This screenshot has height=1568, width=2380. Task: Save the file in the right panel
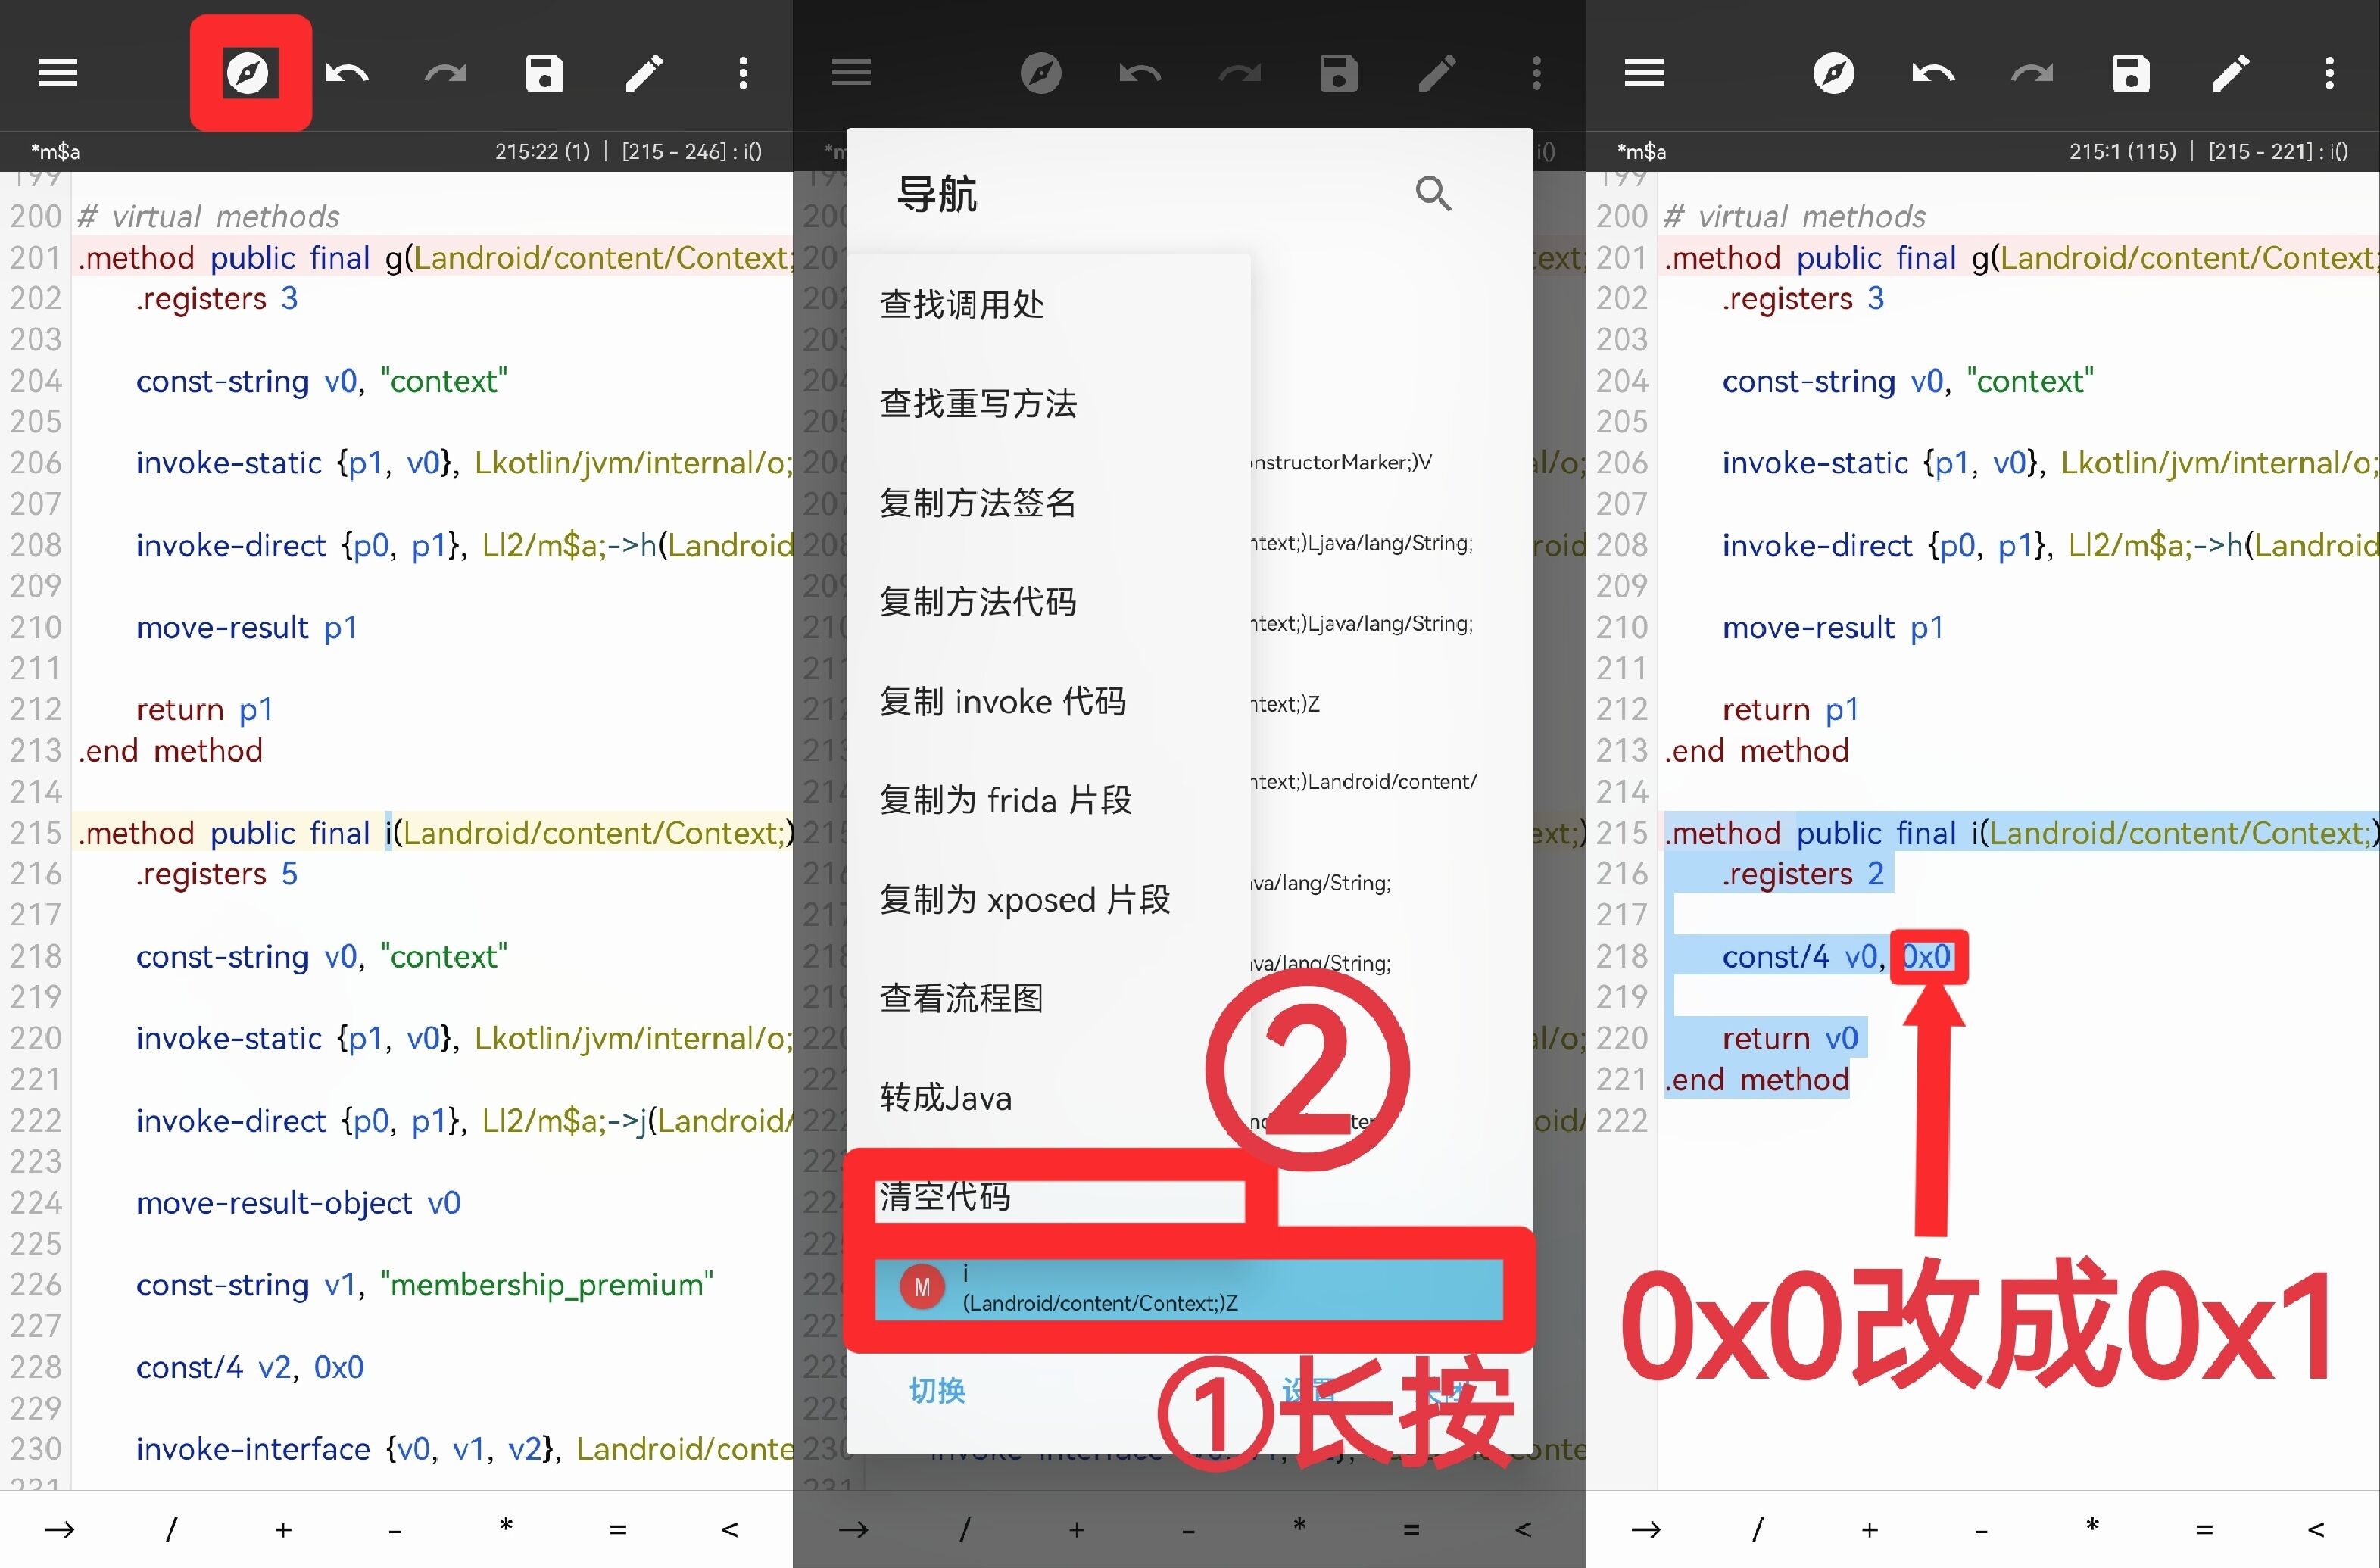2131,73
